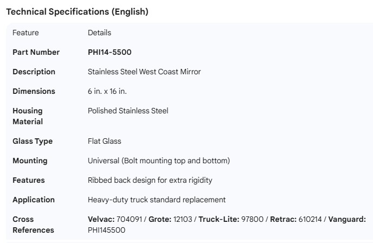Select the Description row label
This screenshot has width=373, height=243.
point(34,72)
